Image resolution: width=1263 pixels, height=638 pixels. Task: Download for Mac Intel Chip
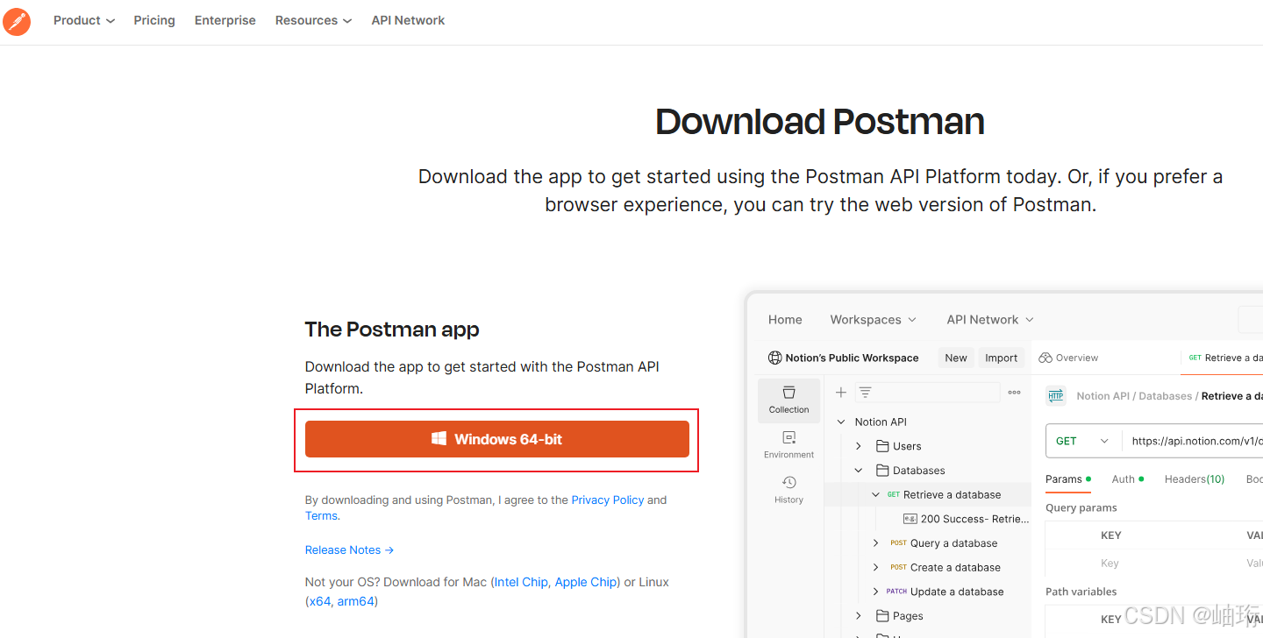pyautogui.click(x=521, y=582)
